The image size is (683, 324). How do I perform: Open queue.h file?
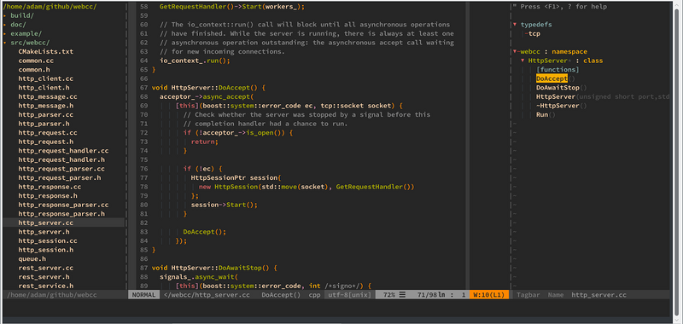click(x=32, y=258)
